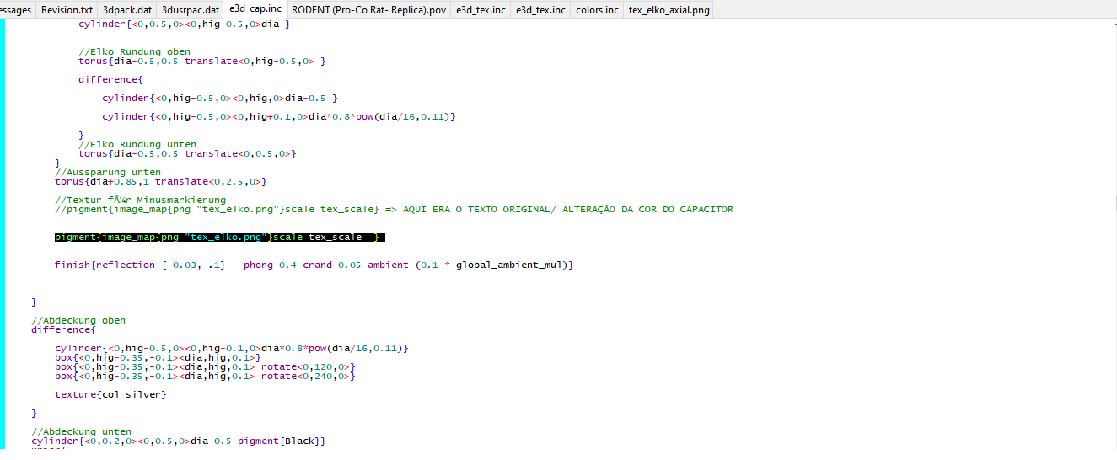Click the texture{col_silver} line
This screenshot has width=1117, height=460.
(110, 394)
